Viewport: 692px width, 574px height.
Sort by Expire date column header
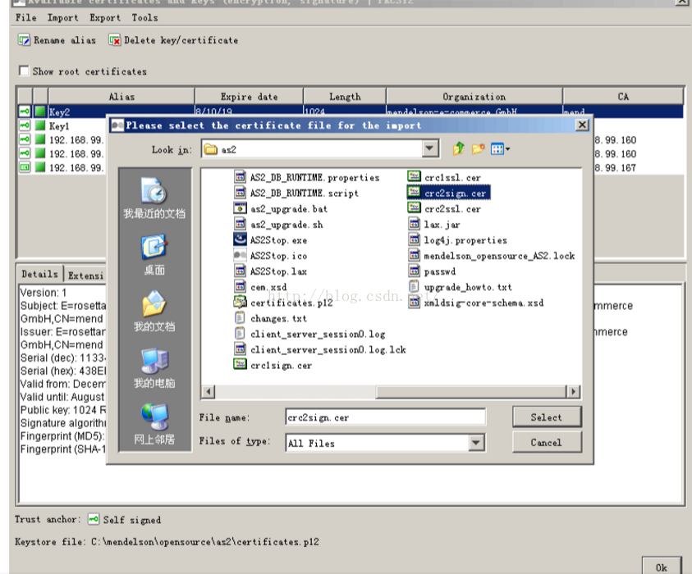(x=249, y=97)
